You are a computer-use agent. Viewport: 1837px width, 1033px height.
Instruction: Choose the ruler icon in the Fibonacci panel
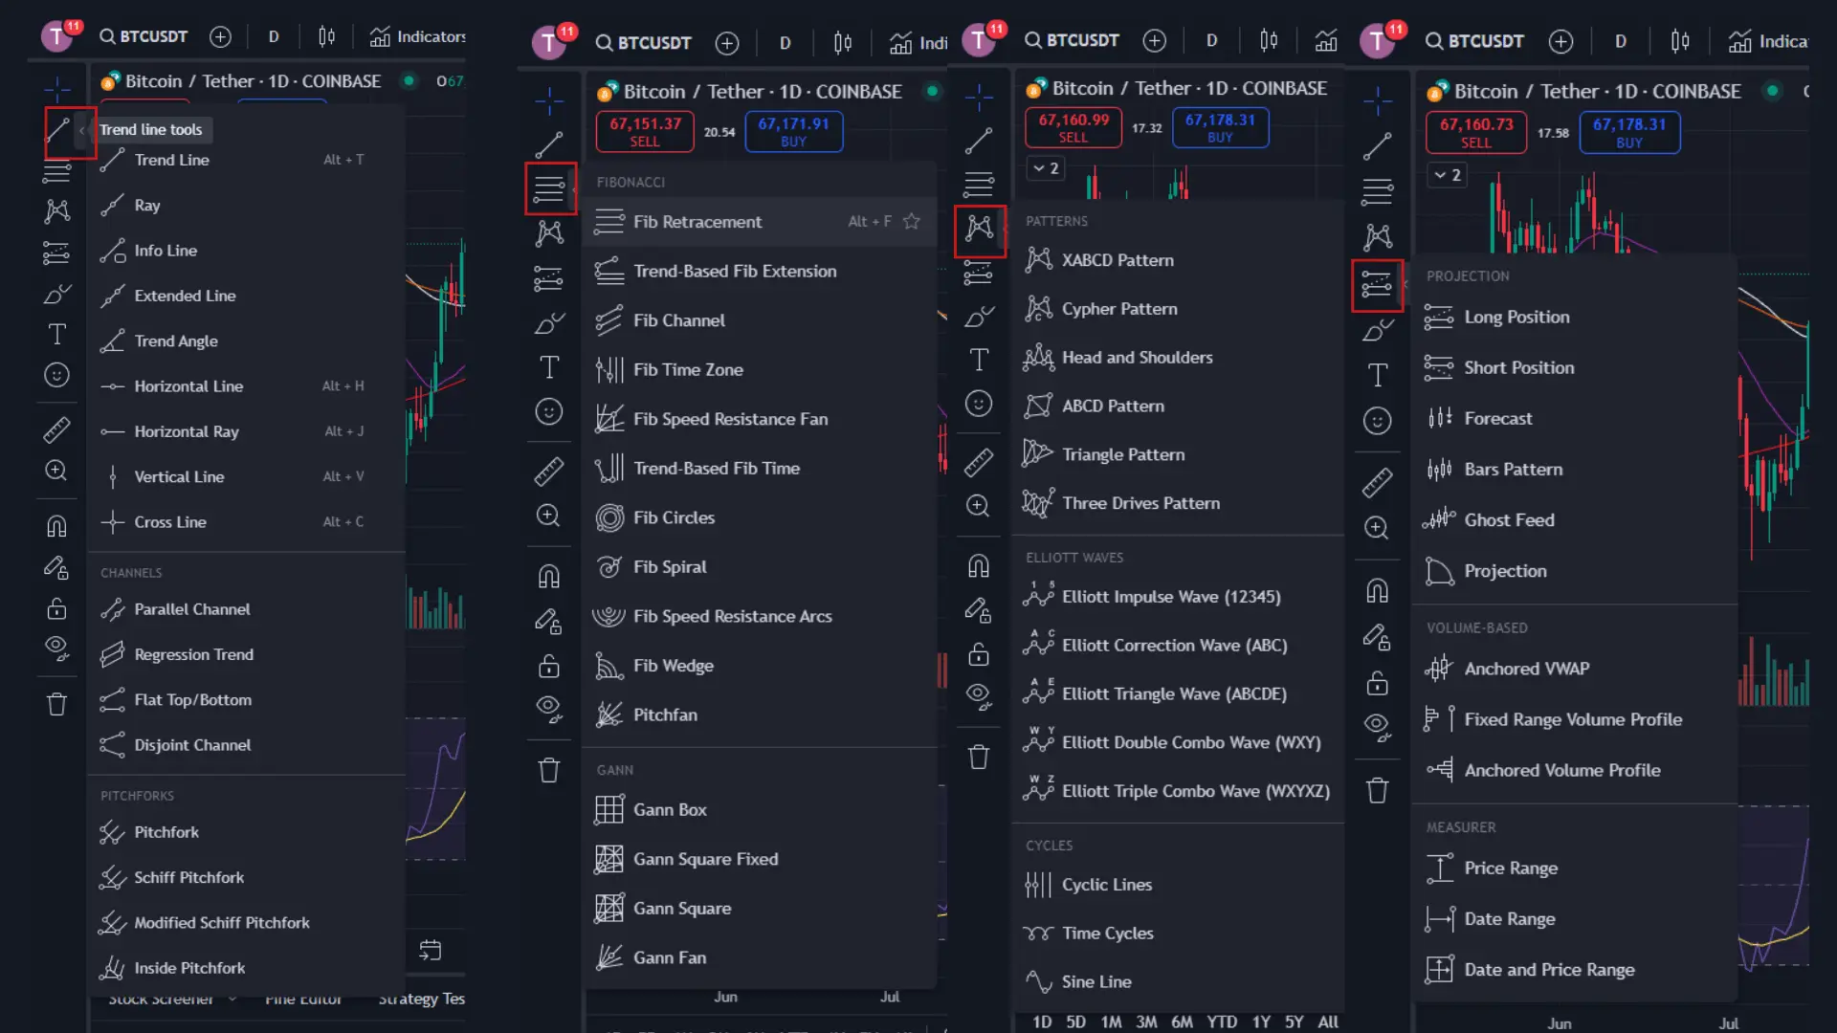click(549, 471)
